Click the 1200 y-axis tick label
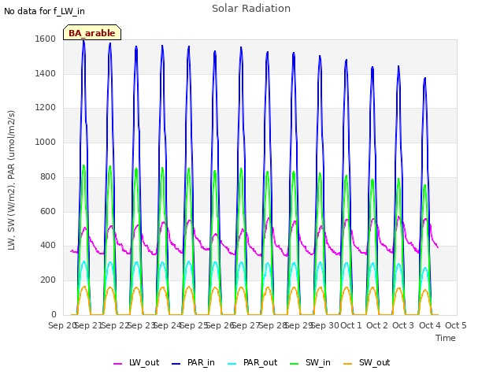This screenshot has height=378, width=504. [x=46, y=108]
